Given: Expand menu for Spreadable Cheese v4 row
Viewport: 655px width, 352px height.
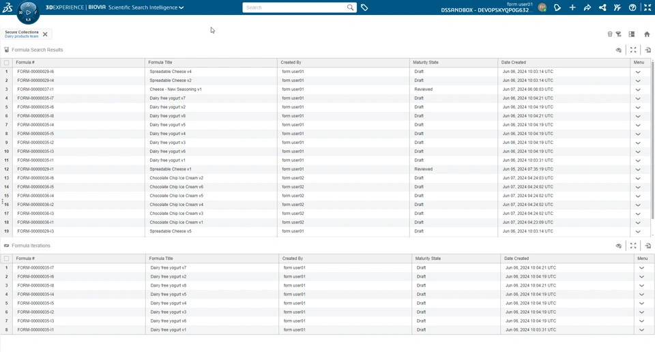Looking at the screenshot, I should tap(638, 72).
